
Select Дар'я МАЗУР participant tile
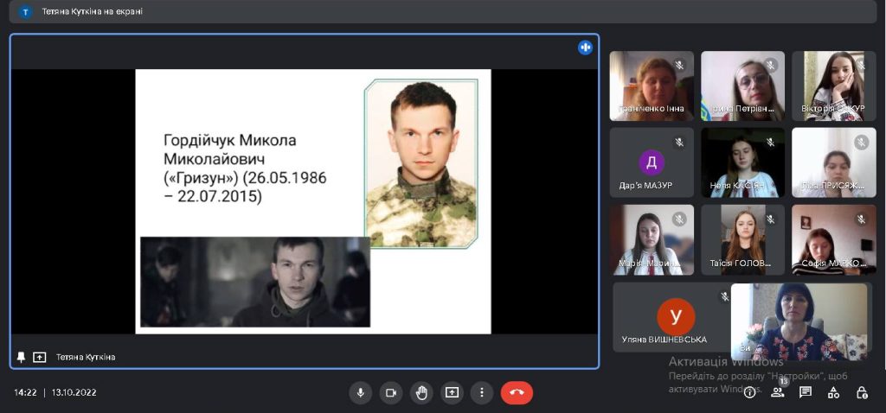tap(652, 162)
